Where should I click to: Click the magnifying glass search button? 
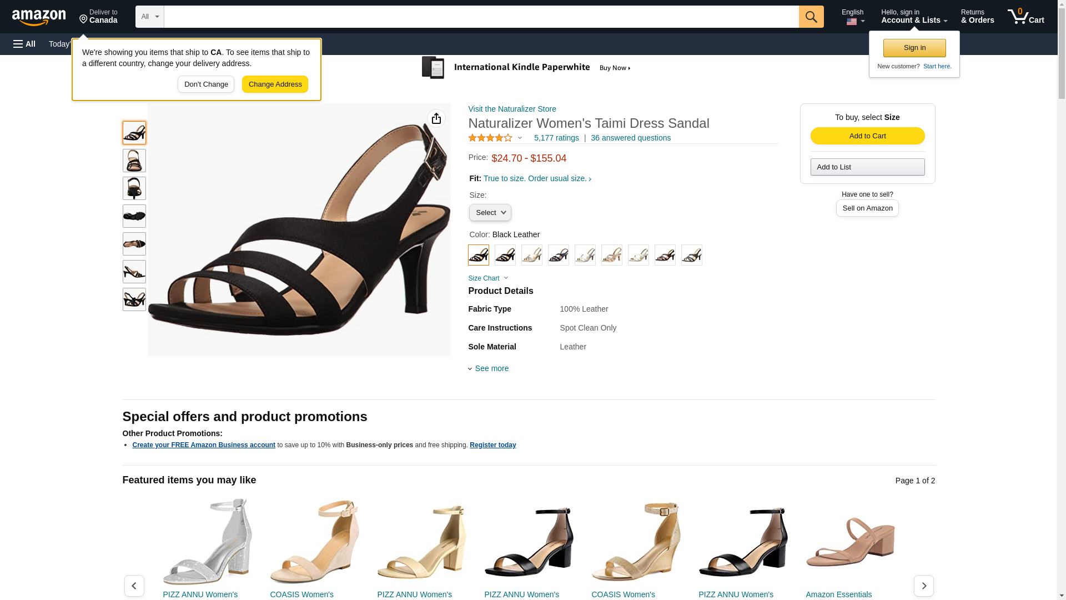tap(811, 17)
